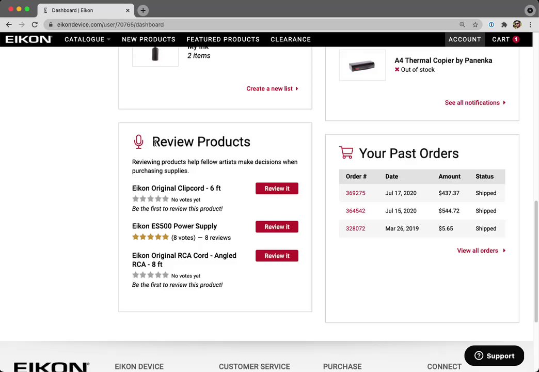The width and height of the screenshot is (539, 372).
Task: Click the Eikon Device footer heading
Action: [x=139, y=366]
